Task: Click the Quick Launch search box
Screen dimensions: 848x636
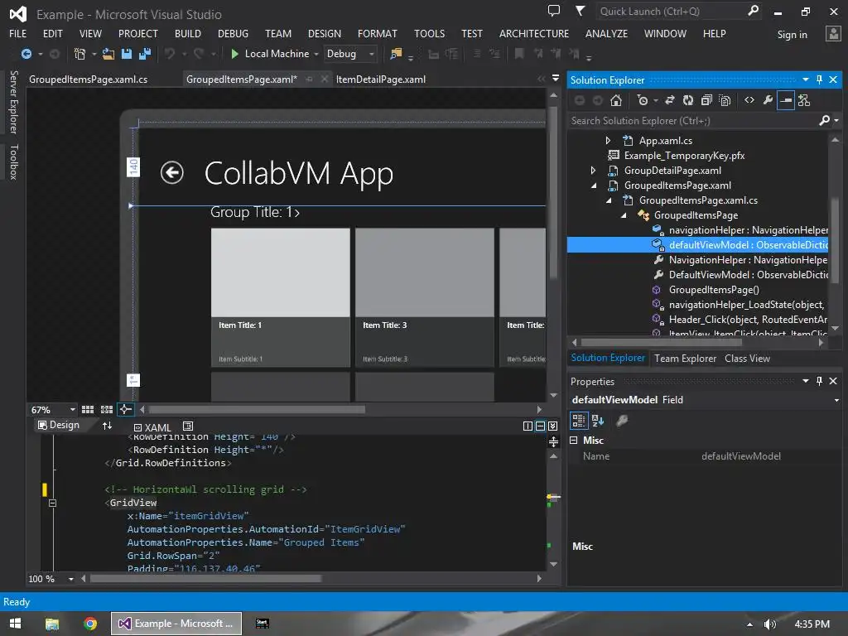Action: tap(671, 11)
